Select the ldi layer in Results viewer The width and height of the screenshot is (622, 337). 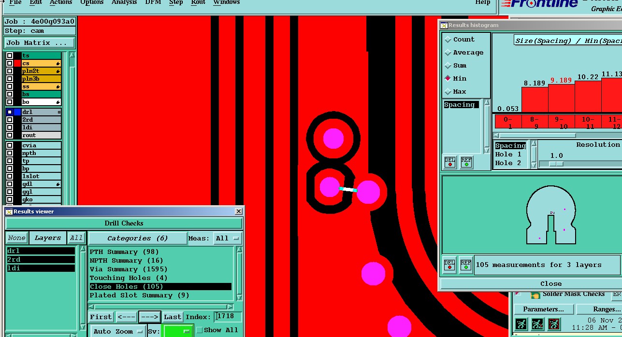click(41, 268)
